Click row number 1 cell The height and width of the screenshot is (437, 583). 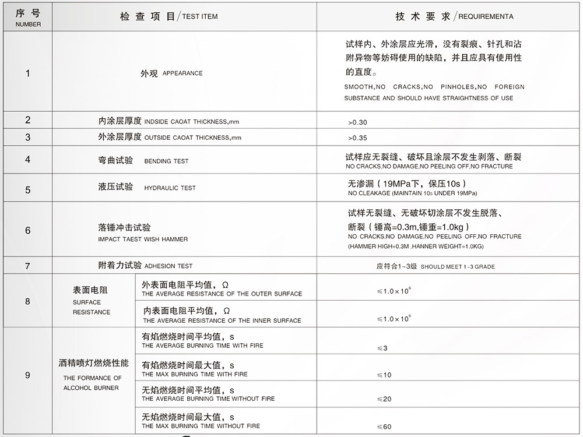point(28,71)
